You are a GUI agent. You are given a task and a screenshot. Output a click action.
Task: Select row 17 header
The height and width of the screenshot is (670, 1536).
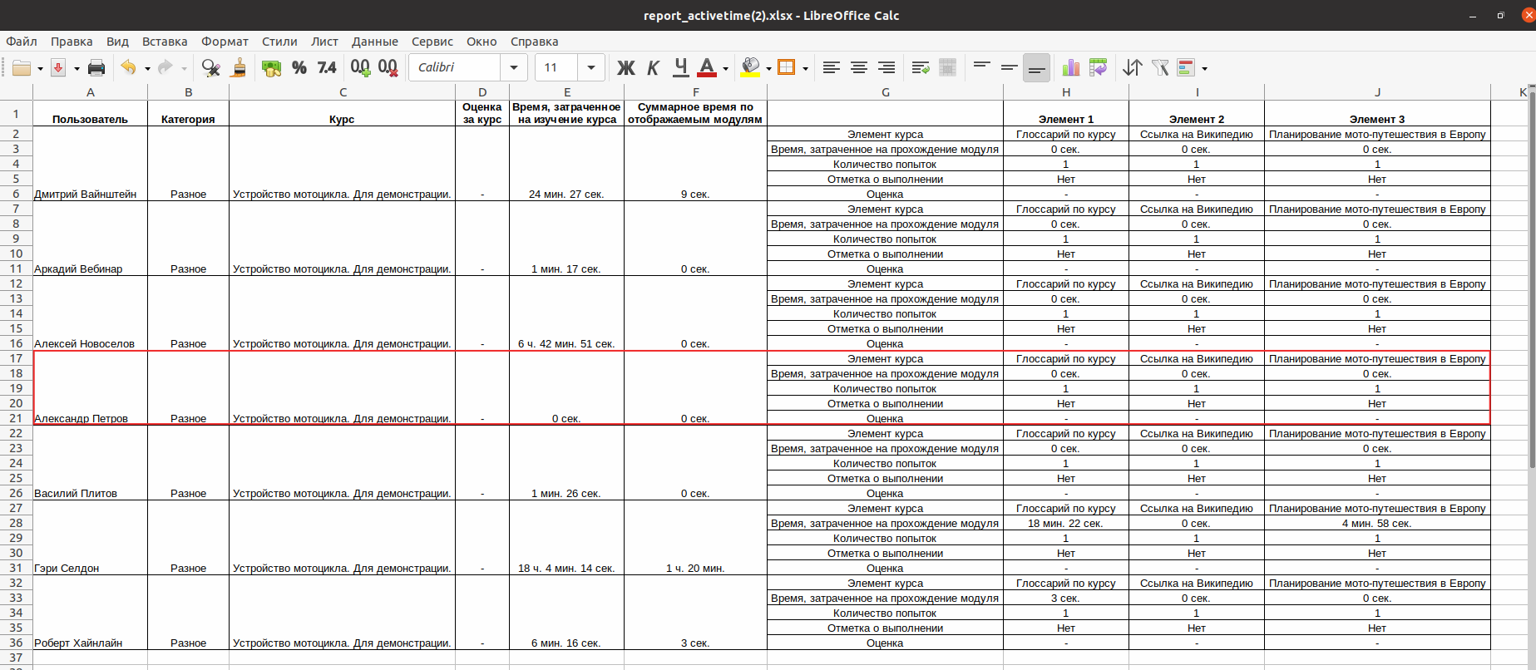[16, 358]
